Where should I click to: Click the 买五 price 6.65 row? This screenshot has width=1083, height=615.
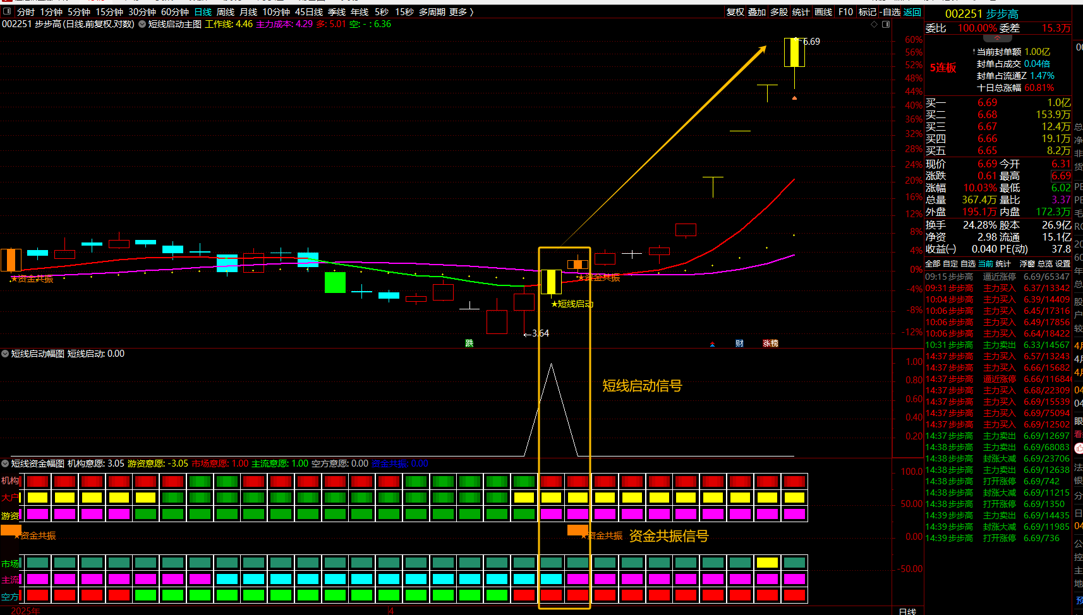click(x=998, y=150)
